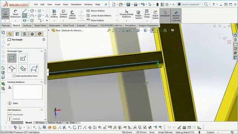The image size is (238, 134).
Task: Switch to the Weldments tab
Action: [54, 25]
